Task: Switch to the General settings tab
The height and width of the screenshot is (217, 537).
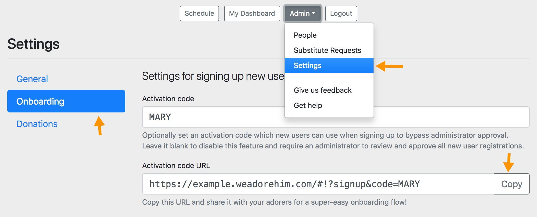Action: [x=32, y=79]
